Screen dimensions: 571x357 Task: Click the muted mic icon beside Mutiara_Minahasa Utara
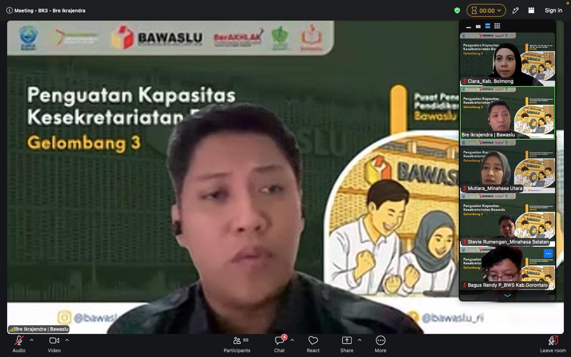[464, 188]
